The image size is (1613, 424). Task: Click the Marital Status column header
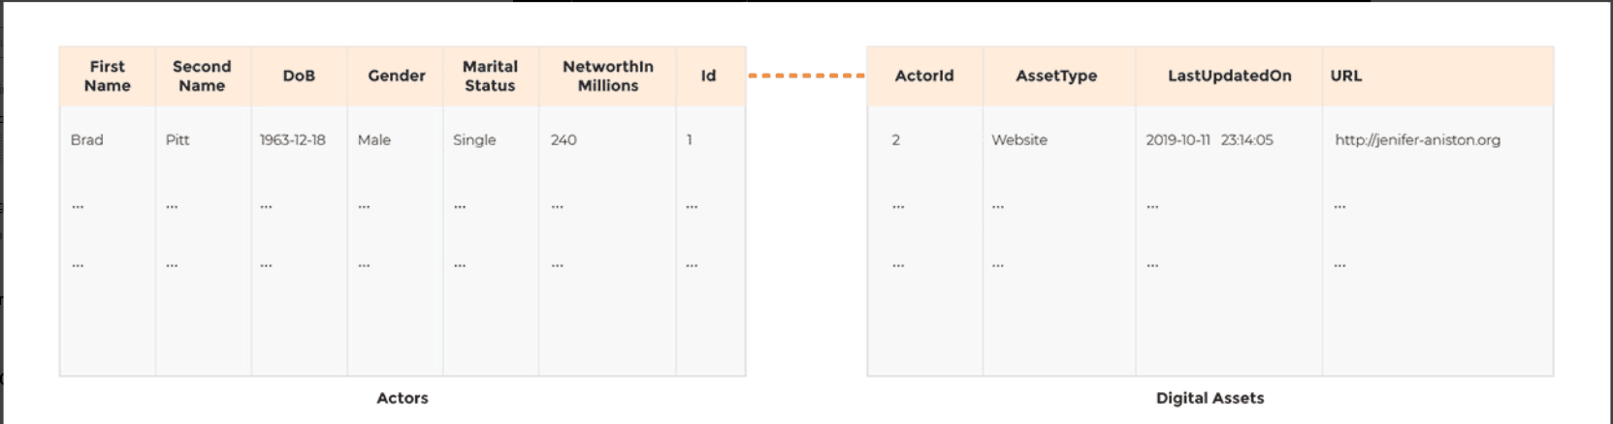pos(490,76)
